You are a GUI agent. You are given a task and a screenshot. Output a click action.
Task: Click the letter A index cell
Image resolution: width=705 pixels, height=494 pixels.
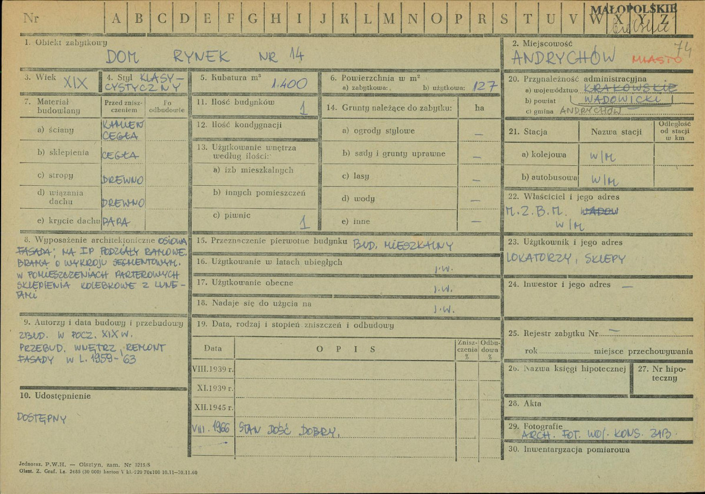115,18
